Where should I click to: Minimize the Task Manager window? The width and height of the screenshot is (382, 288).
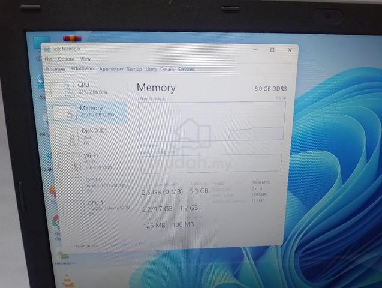[255, 49]
